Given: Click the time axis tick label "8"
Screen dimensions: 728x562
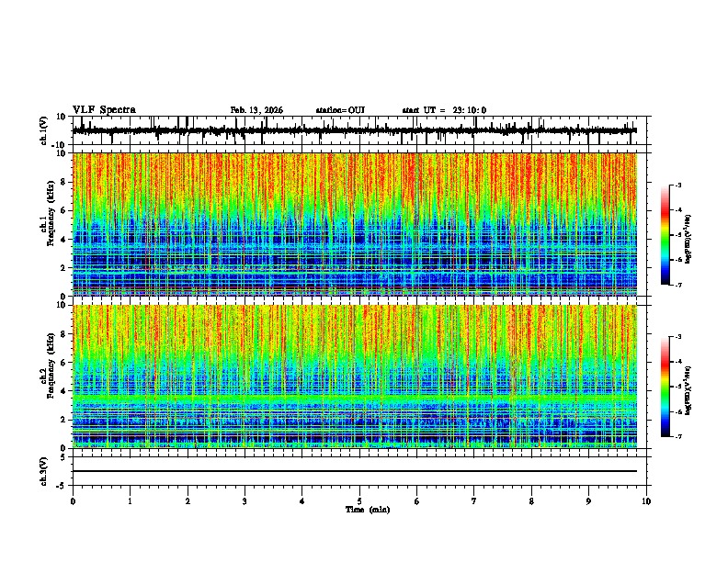Looking at the screenshot, I should tap(531, 501).
